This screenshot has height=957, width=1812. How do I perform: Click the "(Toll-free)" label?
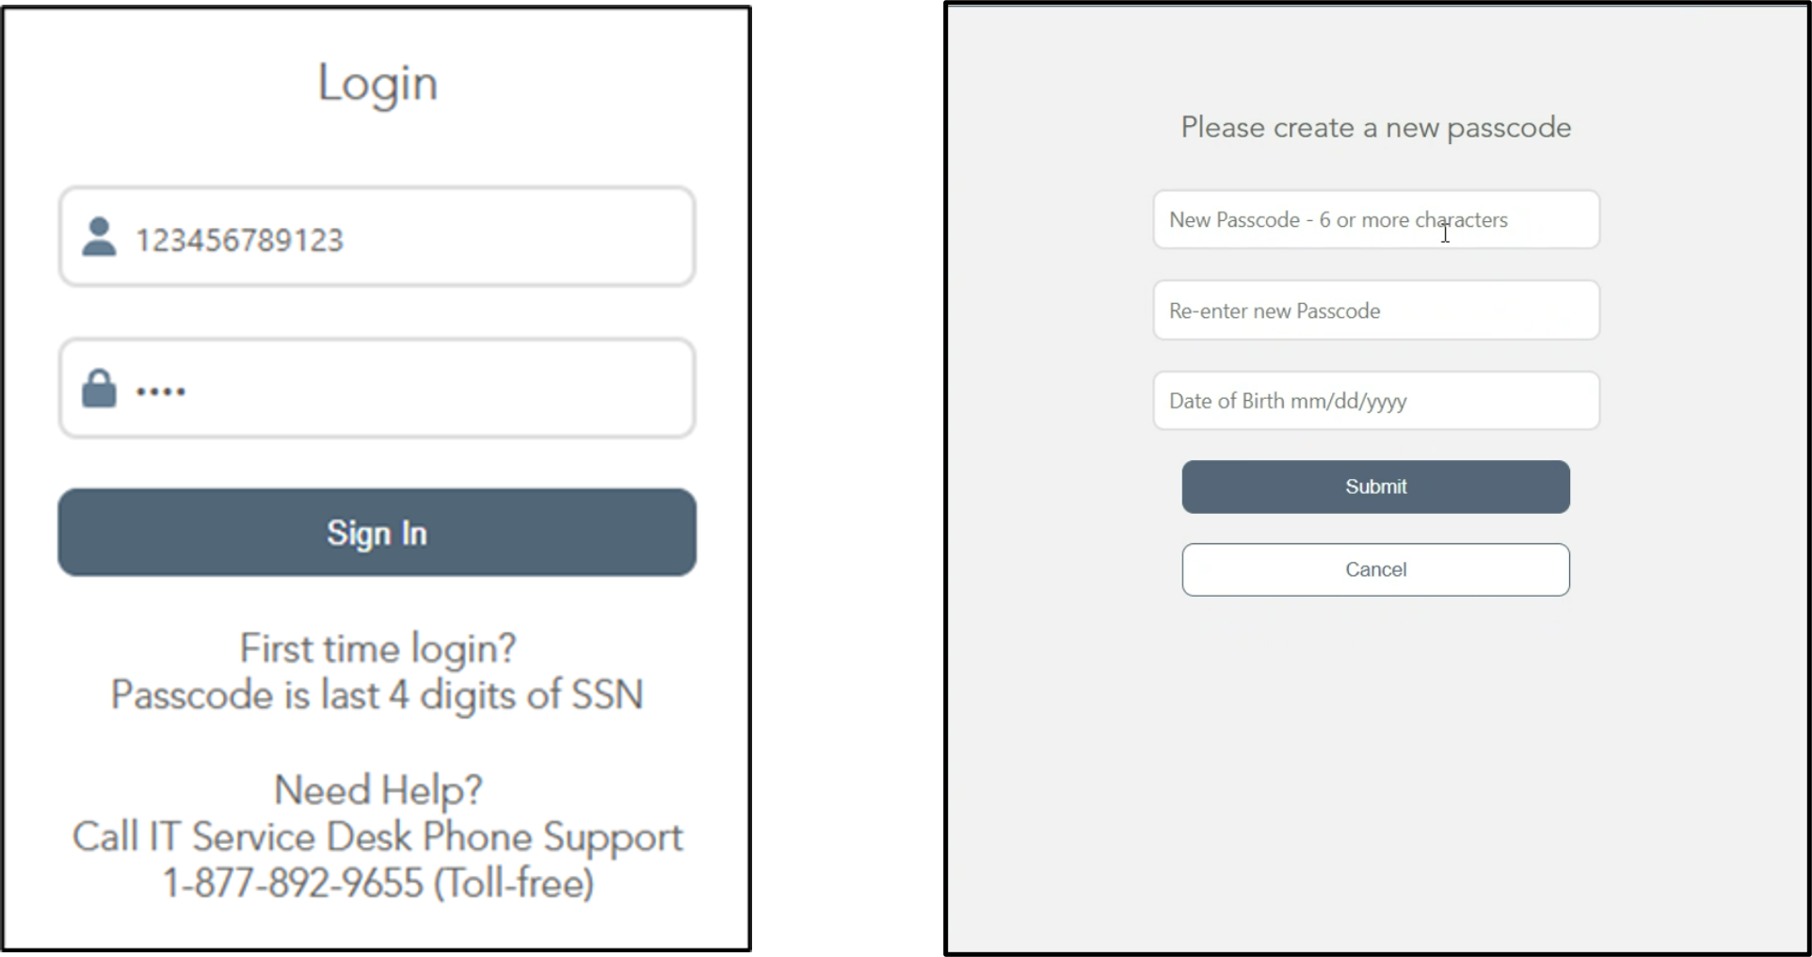(514, 884)
